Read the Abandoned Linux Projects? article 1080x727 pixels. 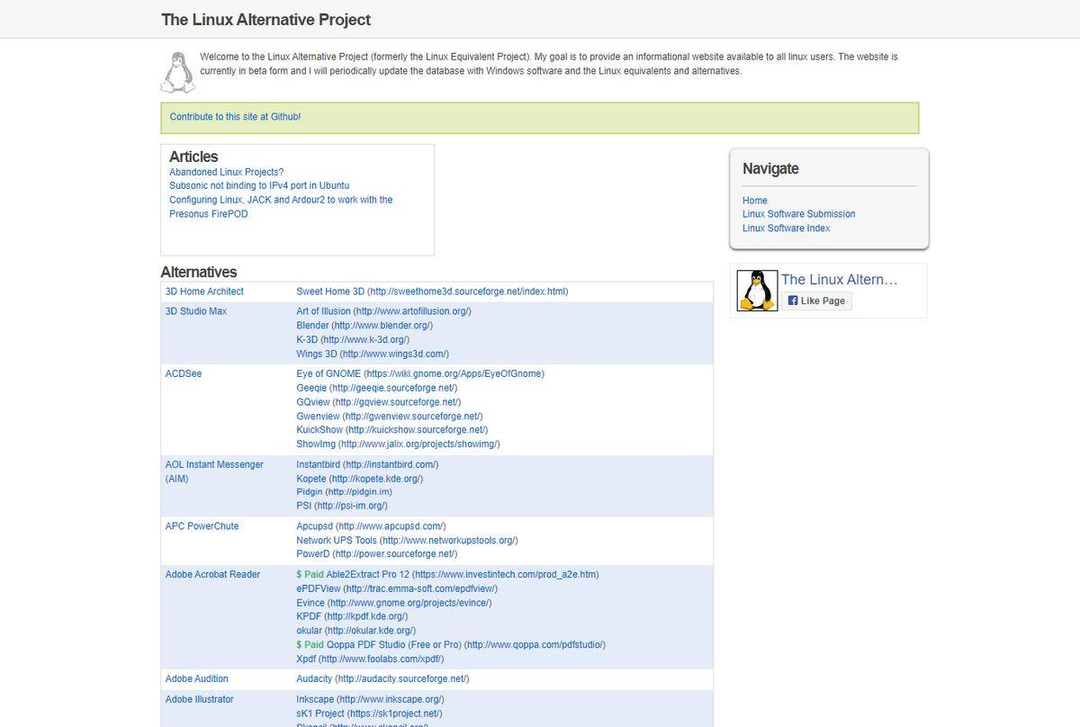coord(226,172)
